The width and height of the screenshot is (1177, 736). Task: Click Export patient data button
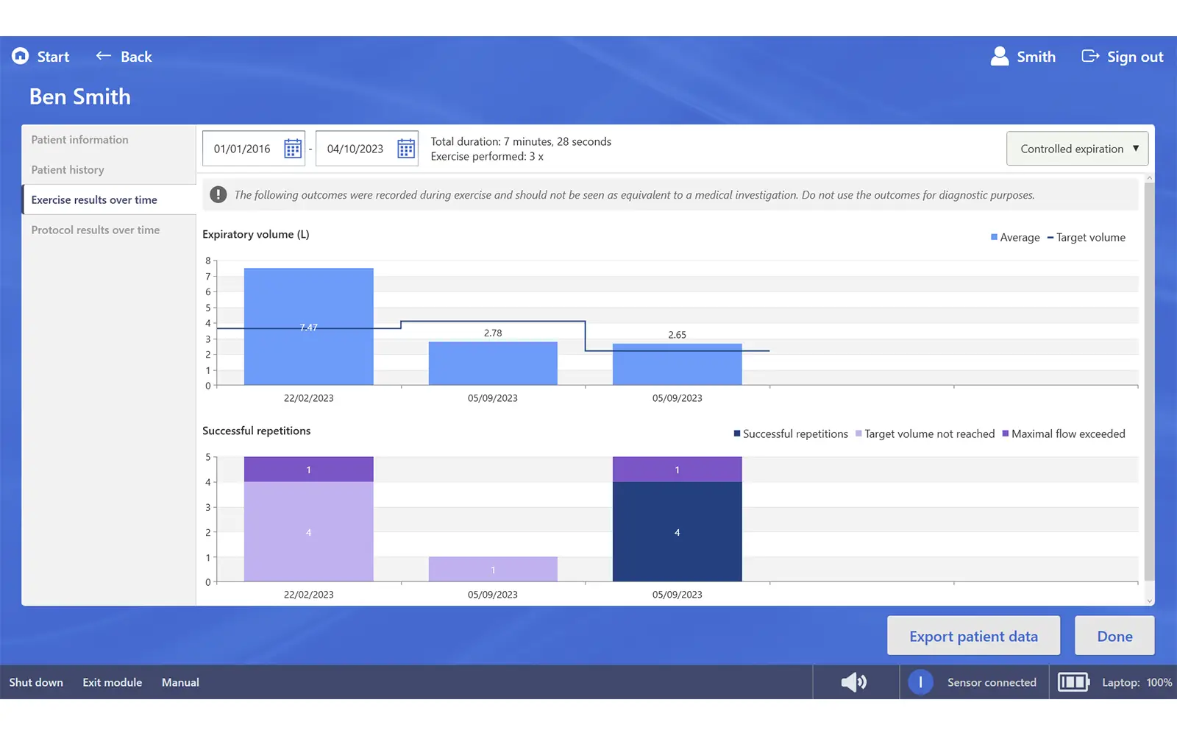[x=973, y=636]
